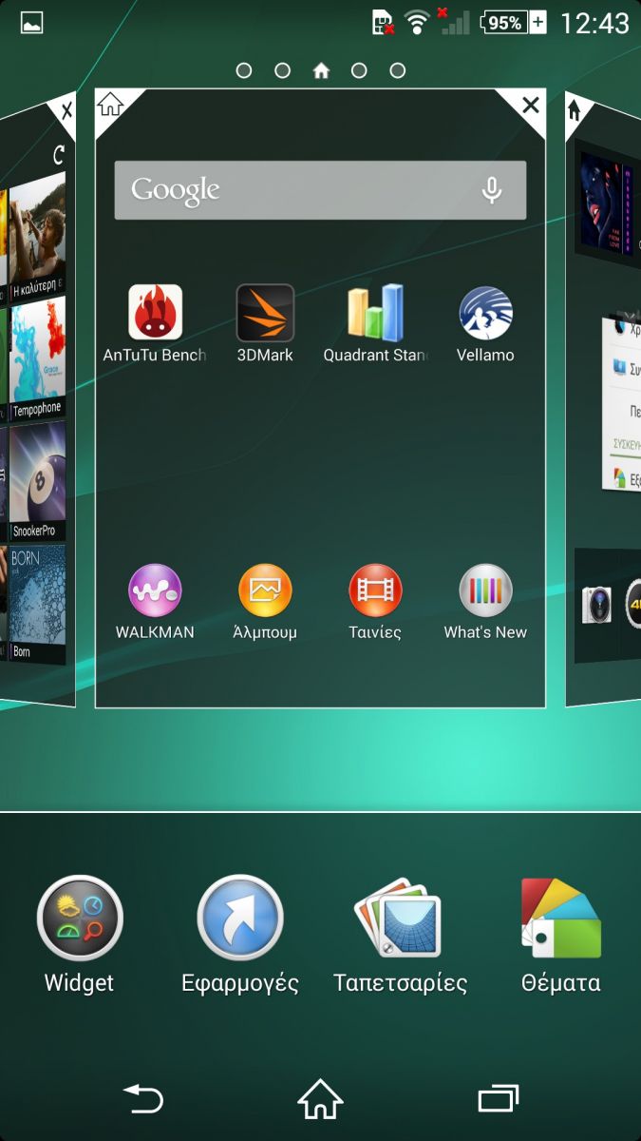The image size is (641, 1141).
Task: Set center pane as home via house corner
Action: (111, 105)
